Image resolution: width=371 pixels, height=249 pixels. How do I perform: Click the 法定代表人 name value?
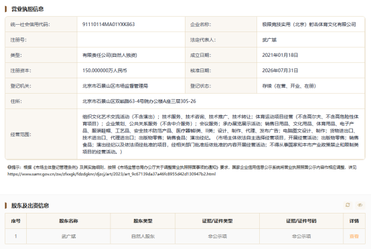[x=269, y=39]
